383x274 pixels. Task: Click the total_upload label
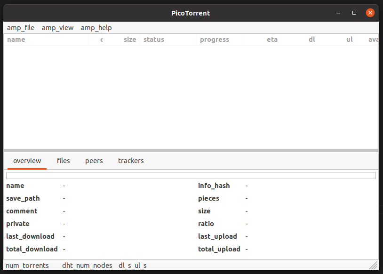click(x=219, y=249)
